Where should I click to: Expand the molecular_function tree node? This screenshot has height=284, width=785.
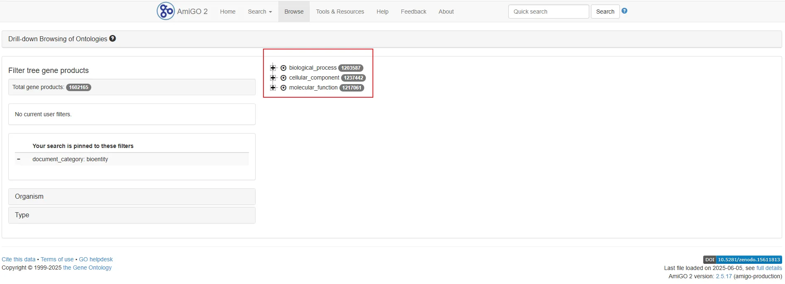tap(273, 88)
